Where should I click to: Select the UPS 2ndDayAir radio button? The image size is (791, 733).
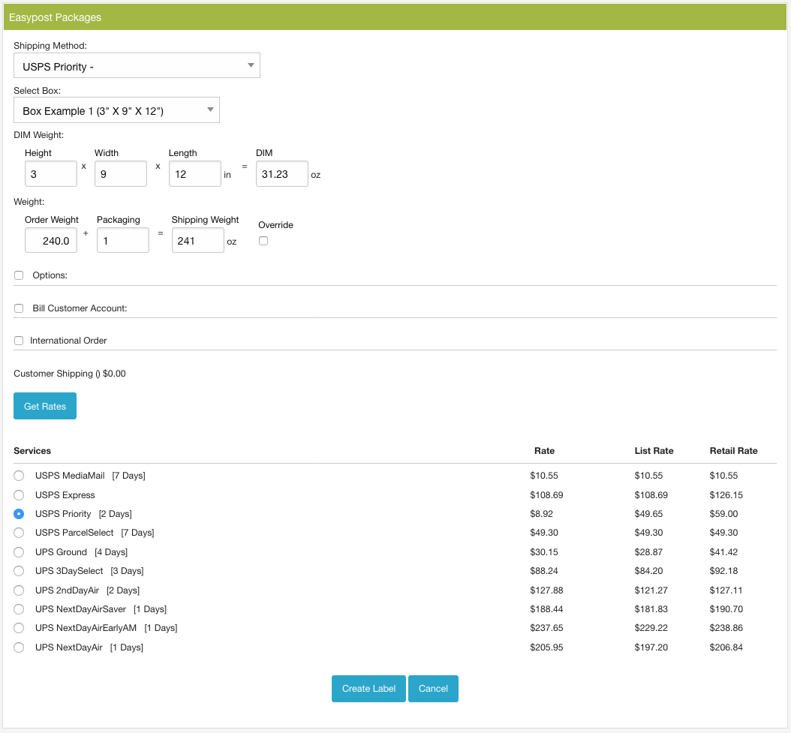point(19,590)
